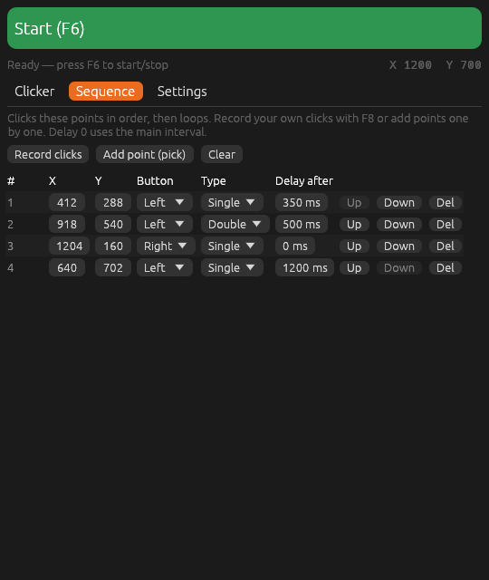
Task: Edit Y value 540 in row 2
Action: click(x=113, y=224)
